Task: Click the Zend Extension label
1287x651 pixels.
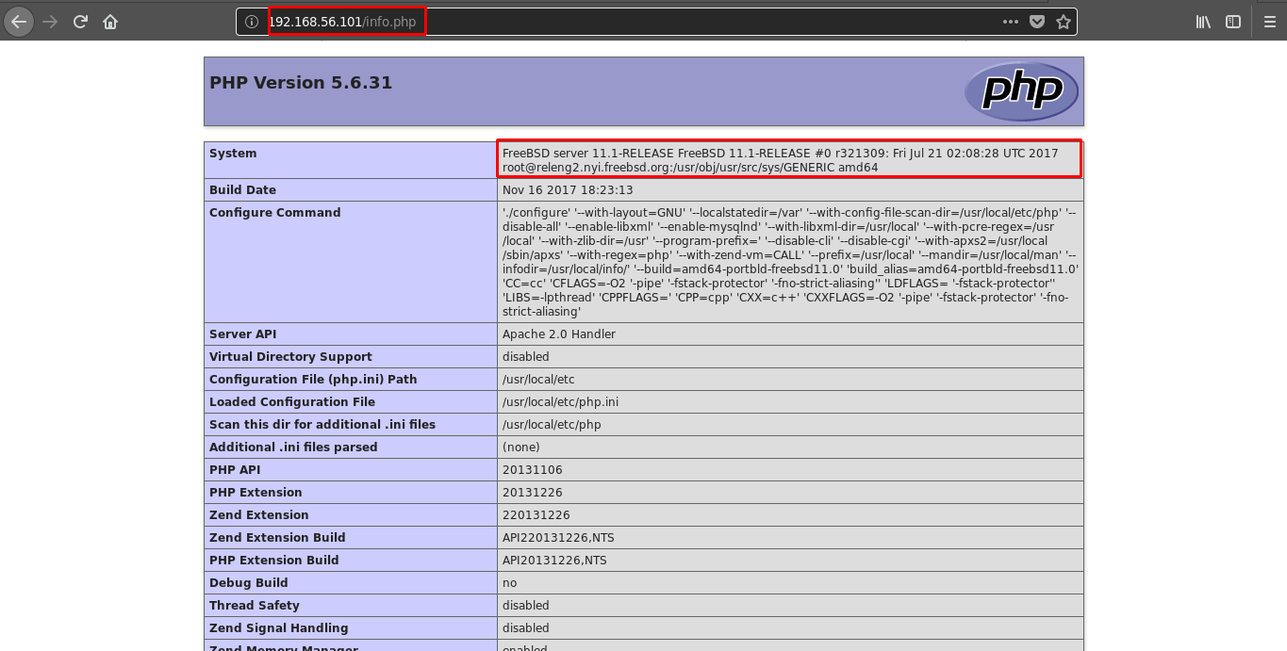Action: click(x=259, y=515)
